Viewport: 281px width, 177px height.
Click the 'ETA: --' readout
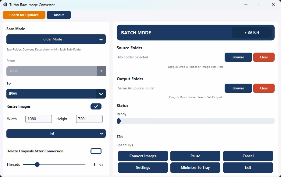pos(122,137)
